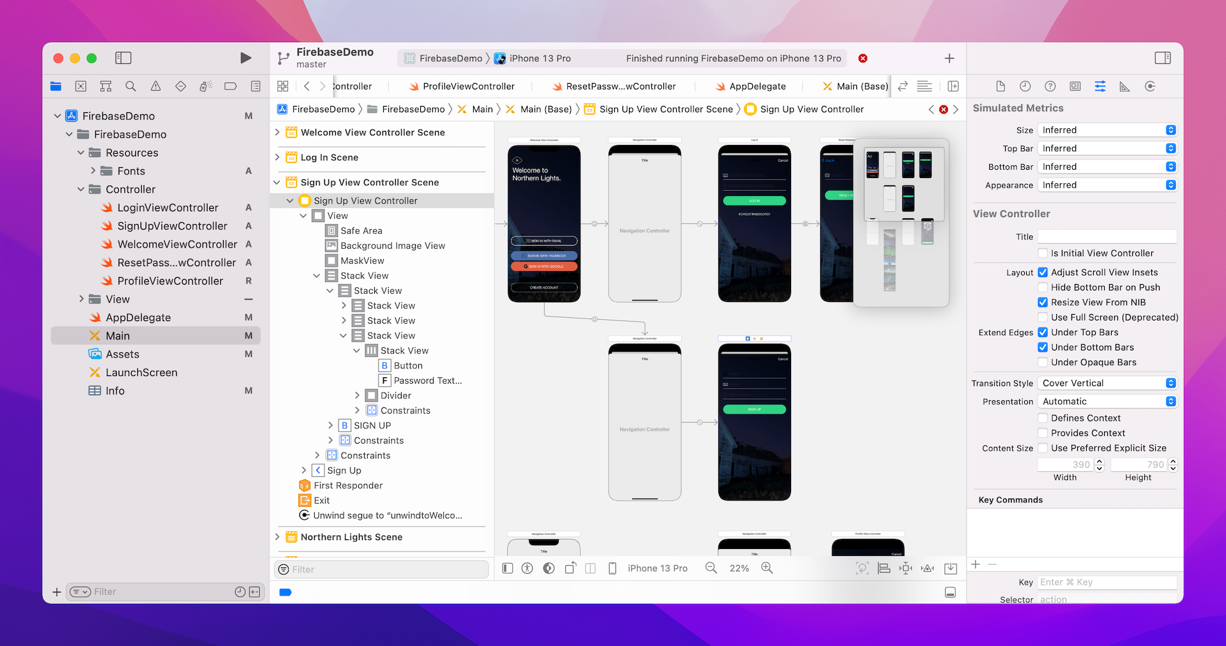Uncheck Under Top Bars option

coord(1043,333)
